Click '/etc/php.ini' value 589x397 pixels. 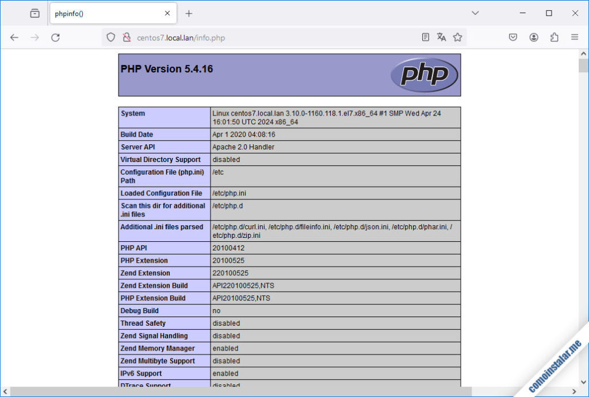coord(229,193)
